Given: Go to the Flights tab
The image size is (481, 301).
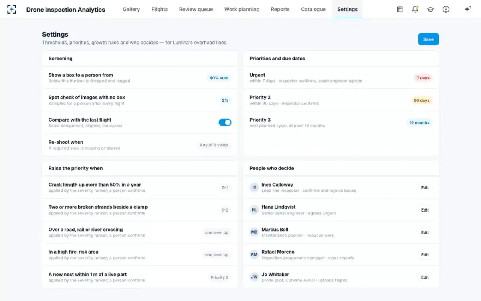Looking at the screenshot, I should pyautogui.click(x=160, y=9).
